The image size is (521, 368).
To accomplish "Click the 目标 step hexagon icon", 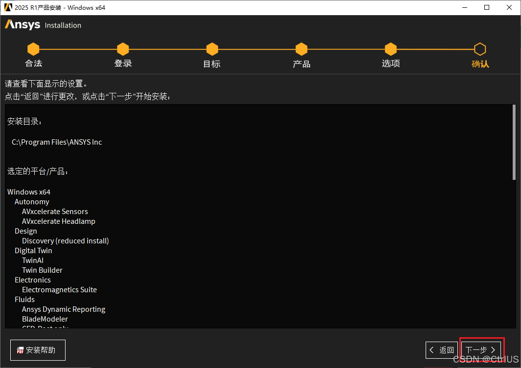I will 212,49.
